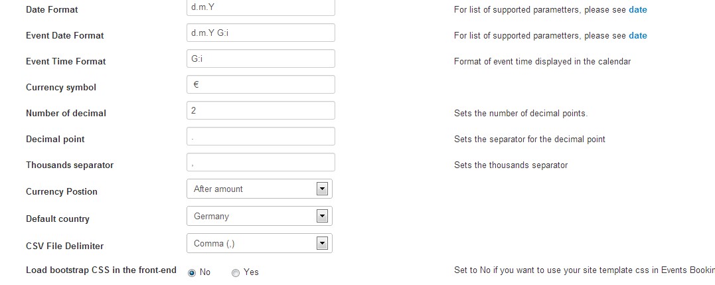Click the Currency symbol input field
This screenshot has height=285, width=715.
[261, 84]
